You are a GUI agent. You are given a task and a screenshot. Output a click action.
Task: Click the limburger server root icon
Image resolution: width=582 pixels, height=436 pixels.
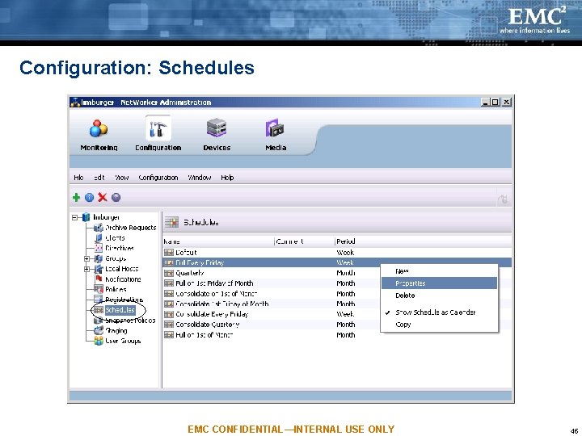[x=86, y=217]
